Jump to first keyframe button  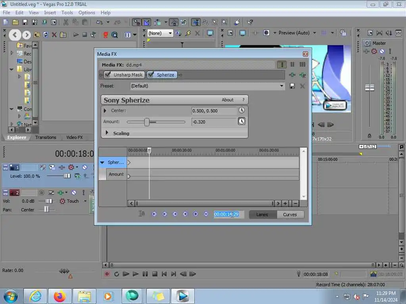154,214
